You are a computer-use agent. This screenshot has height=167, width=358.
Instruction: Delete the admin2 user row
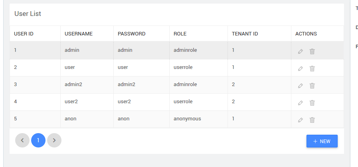pyautogui.click(x=312, y=86)
